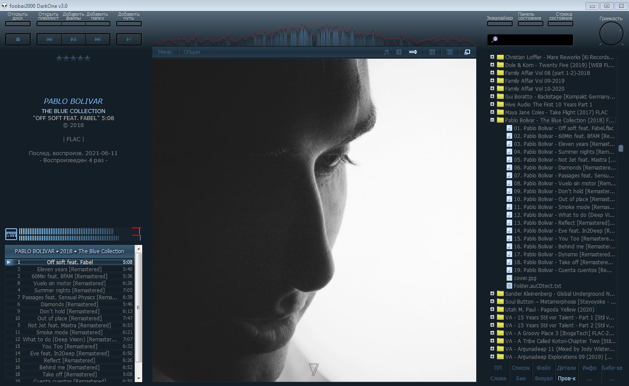Open the Меню menu
629x386 pixels.
pos(165,52)
